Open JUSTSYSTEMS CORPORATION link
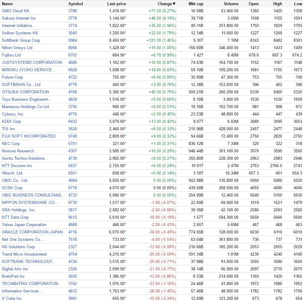The image size is (303, 302). pyautogui.click(x=32, y=62)
